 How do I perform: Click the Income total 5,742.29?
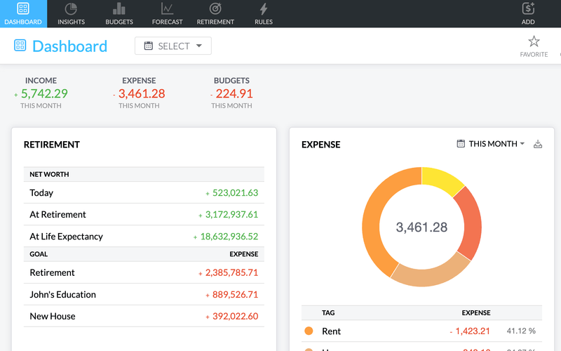43,93
